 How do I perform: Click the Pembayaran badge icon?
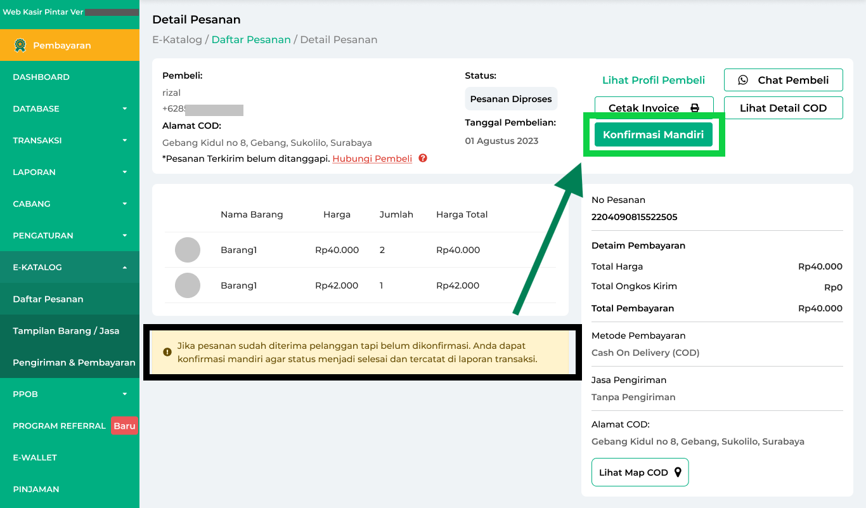tap(20, 45)
